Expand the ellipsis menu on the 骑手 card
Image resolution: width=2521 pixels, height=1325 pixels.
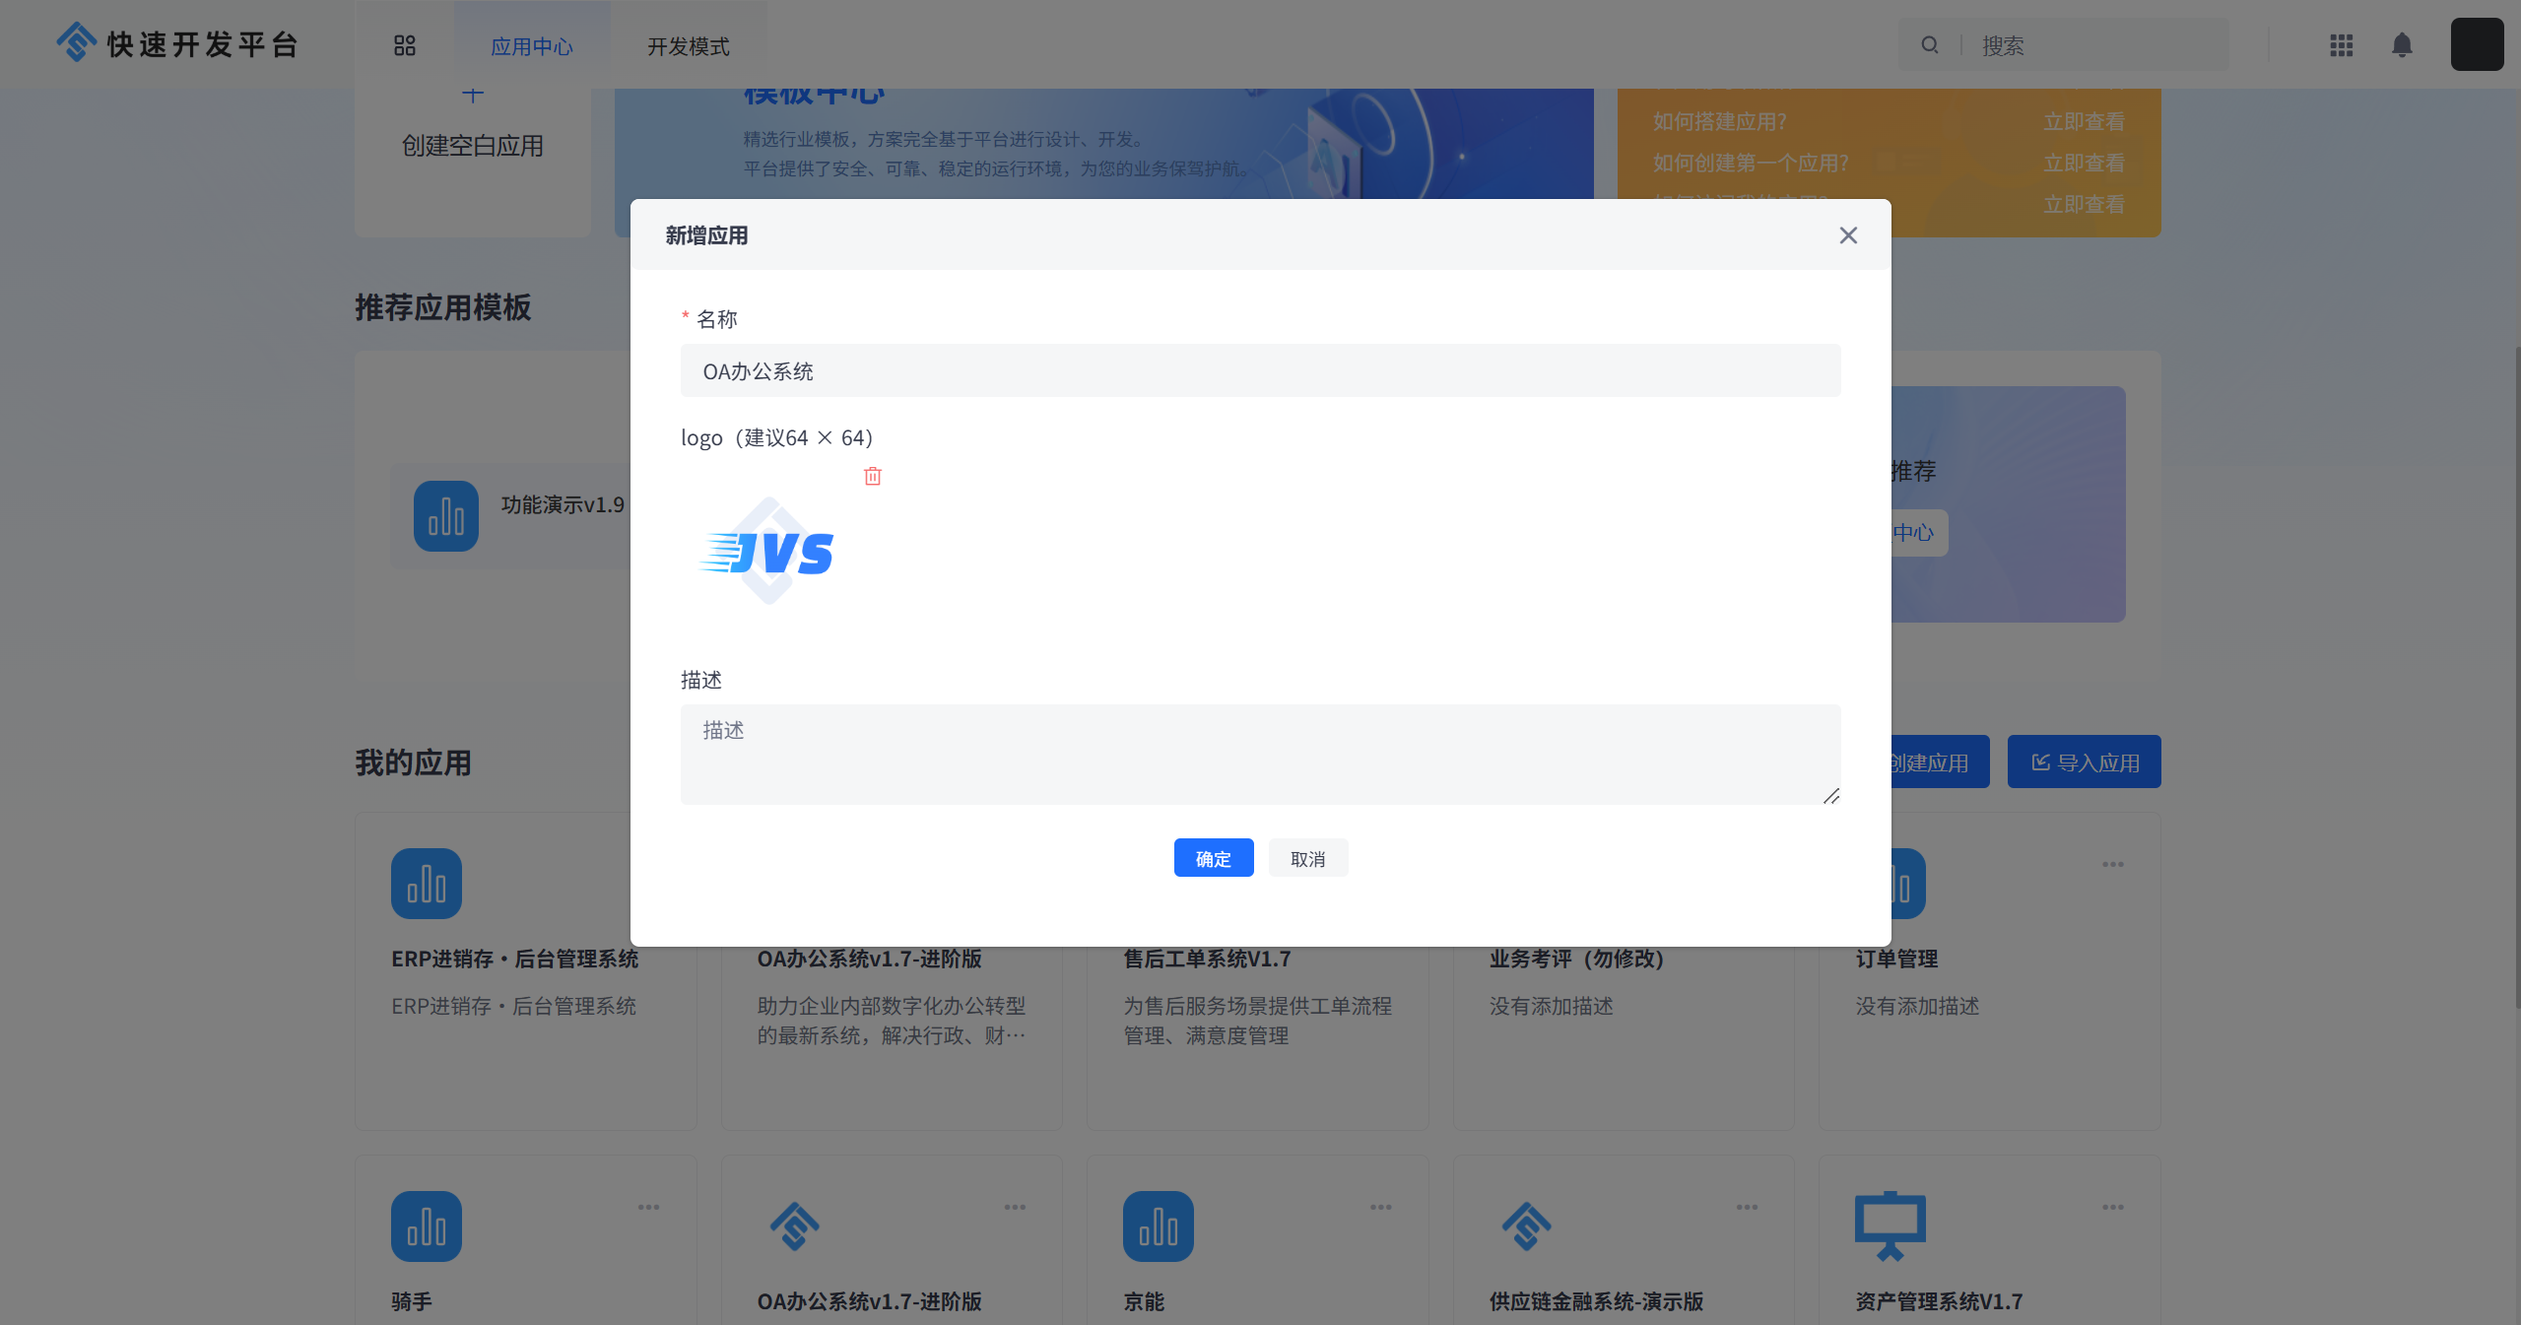[x=648, y=1208]
